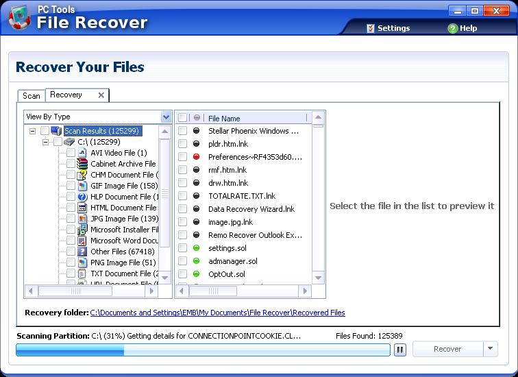The height and width of the screenshot is (377, 518).
Task: Click the Scan Results computer icon
Action: coord(56,131)
